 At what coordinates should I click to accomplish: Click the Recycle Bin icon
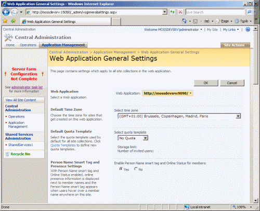[7, 154]
